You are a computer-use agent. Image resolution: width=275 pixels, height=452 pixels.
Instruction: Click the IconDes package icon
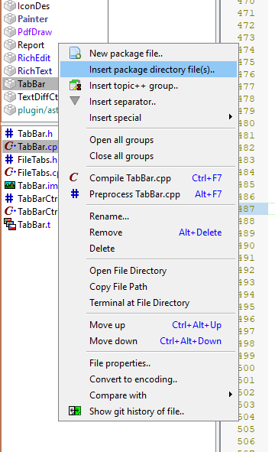tap(10, 6)
